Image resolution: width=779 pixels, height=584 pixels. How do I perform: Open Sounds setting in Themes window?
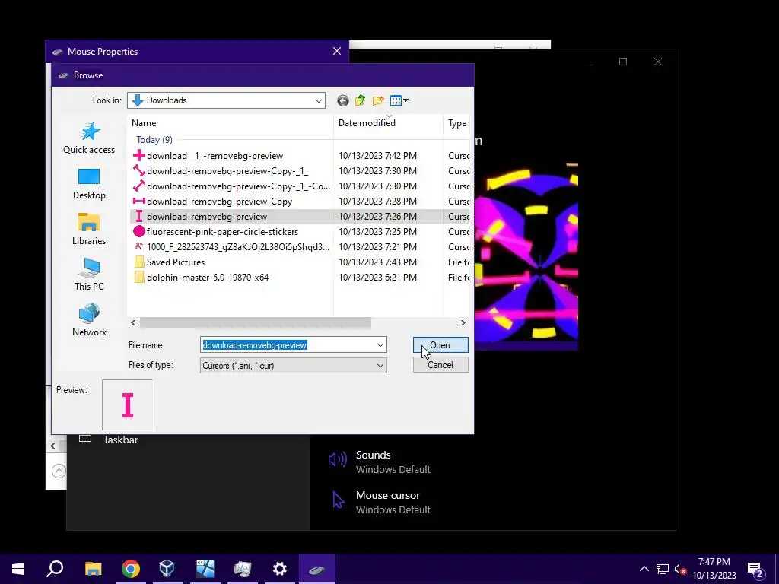(x=380, y=462)
